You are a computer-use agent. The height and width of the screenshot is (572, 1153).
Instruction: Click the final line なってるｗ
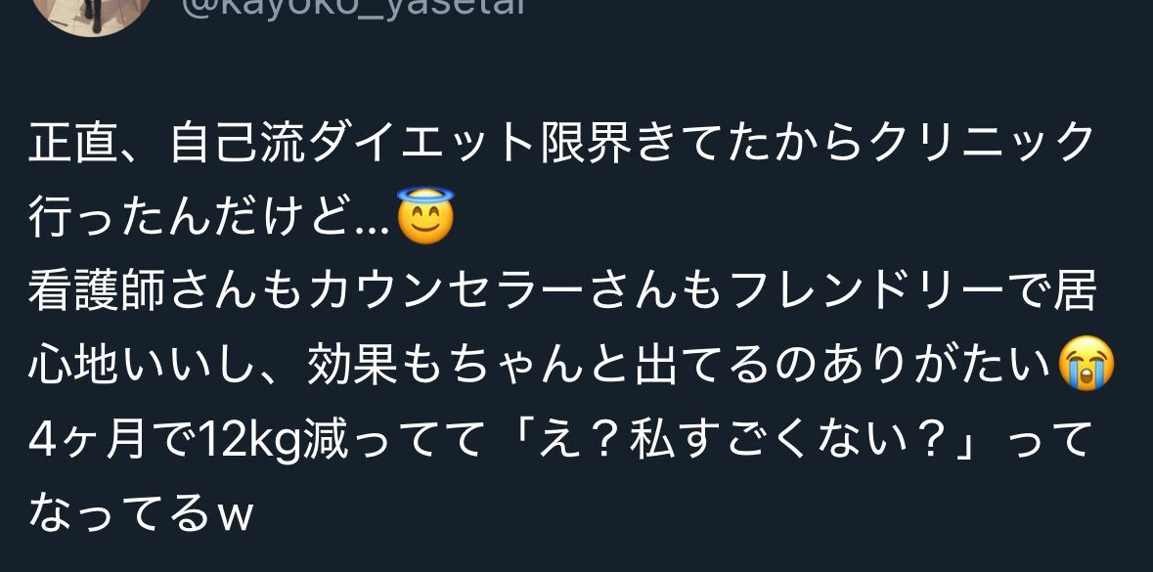(x=141, y=514)
